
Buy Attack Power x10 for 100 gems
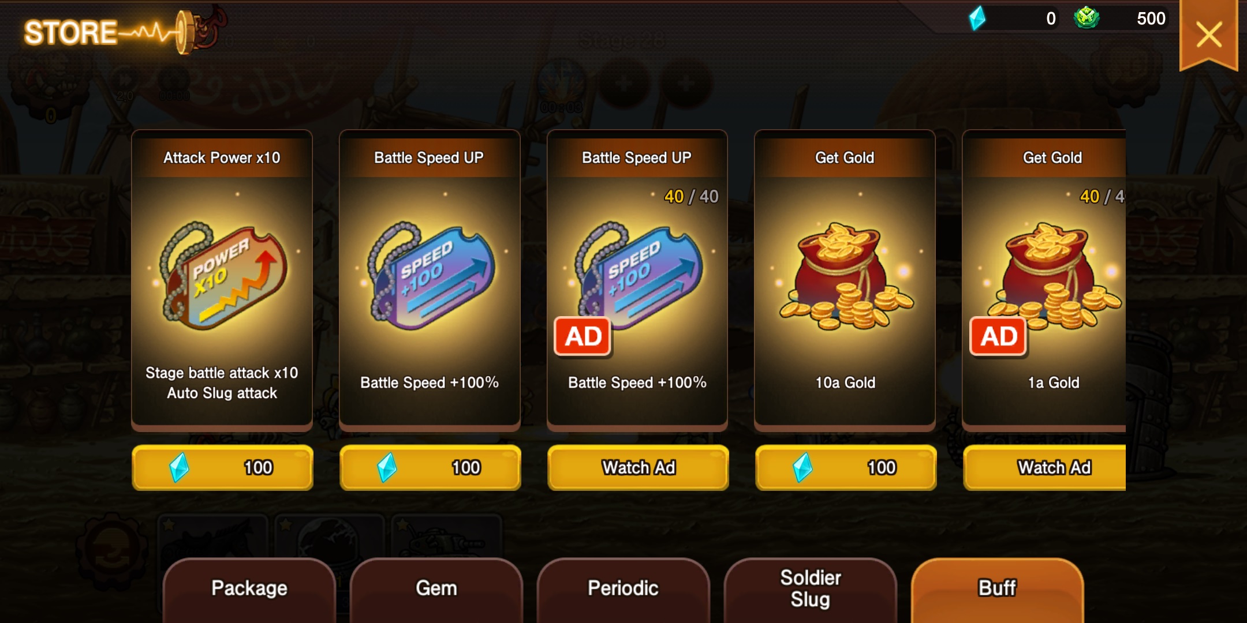click(x=223, y=467)
